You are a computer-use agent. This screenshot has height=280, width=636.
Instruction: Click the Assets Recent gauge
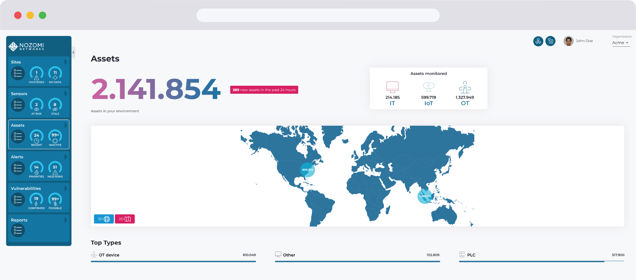[37, 137]
